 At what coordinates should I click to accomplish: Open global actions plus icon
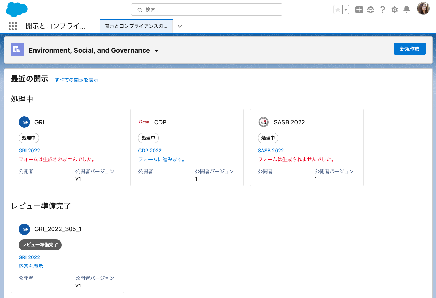click(359, 10)
